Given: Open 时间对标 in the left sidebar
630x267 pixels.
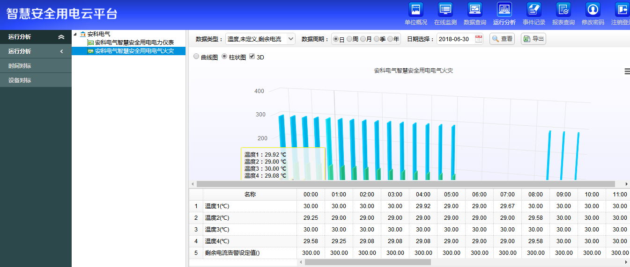Looking at the screenshot, I should click(x=36, y=66).
